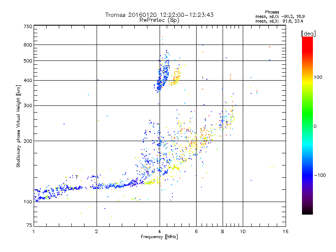This screenshot has height=252, width=336.
Task: Click the plot title "Tromsø 20160120 12:22:00-12:23:43"
Action: pos(159,15)
